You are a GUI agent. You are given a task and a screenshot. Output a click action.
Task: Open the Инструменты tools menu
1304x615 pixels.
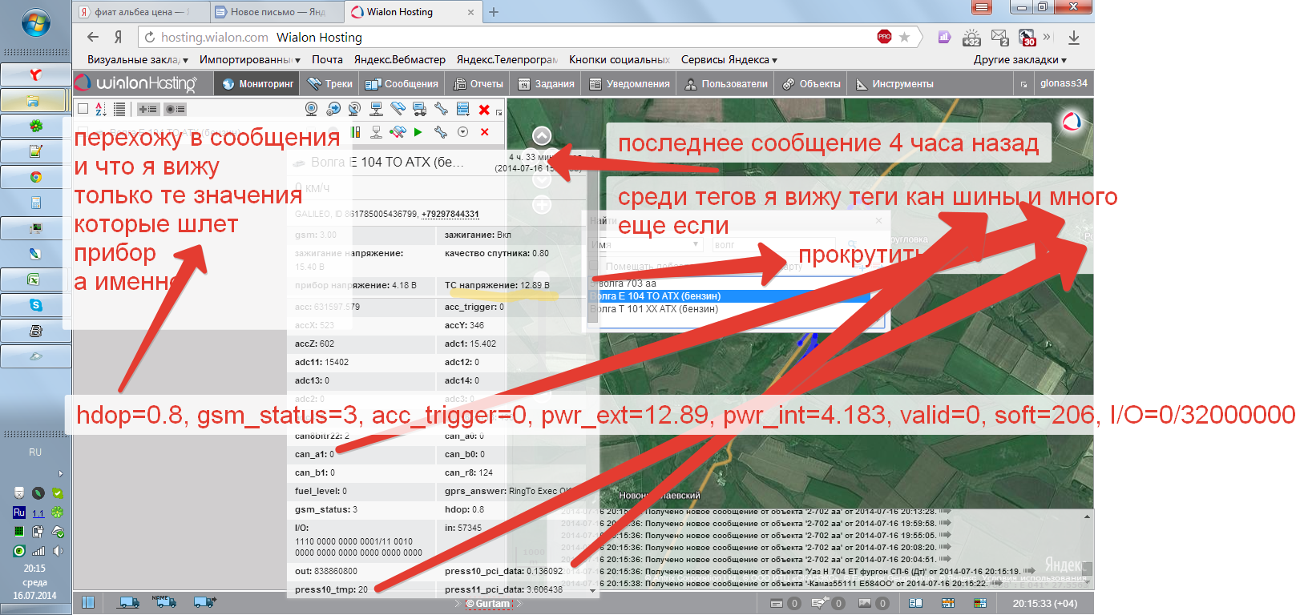click(x=894, y=84)
